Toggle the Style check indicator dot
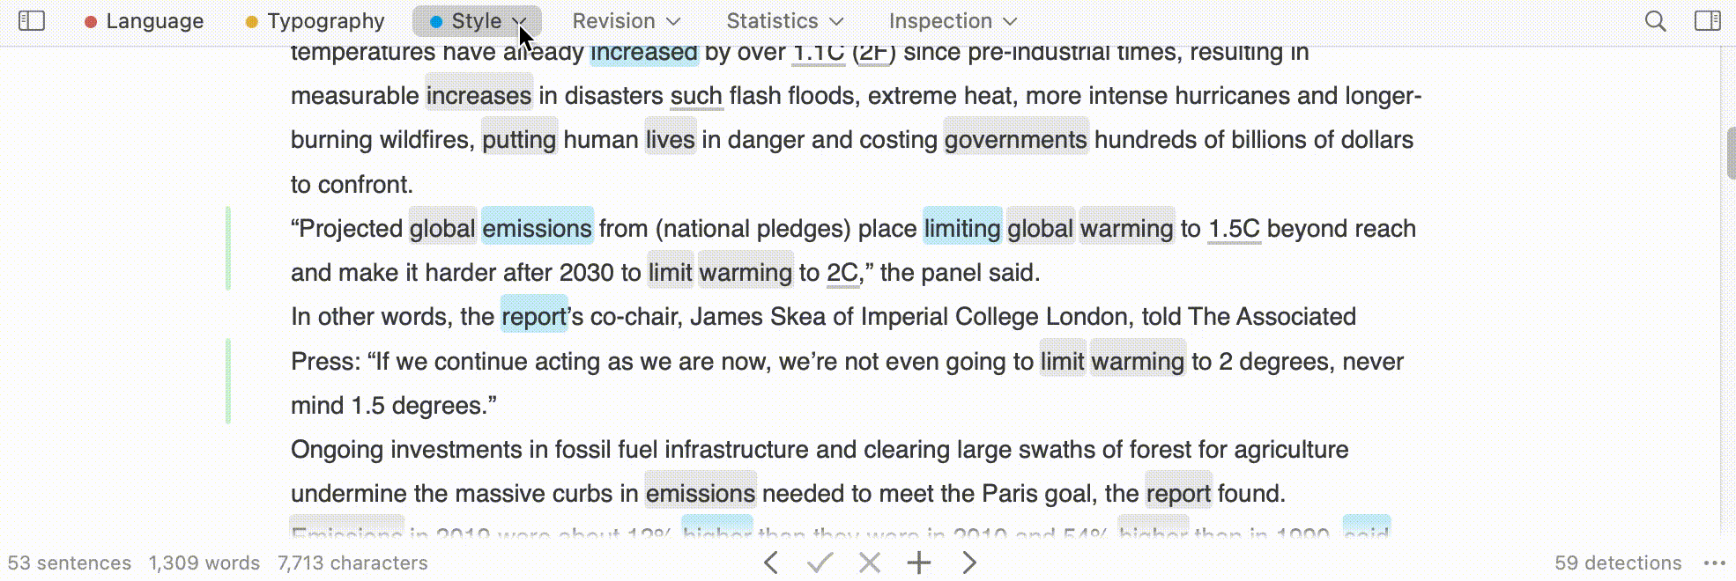This screenshot has width=1736, height=581. pyautogui.click(x=436, y=21)
